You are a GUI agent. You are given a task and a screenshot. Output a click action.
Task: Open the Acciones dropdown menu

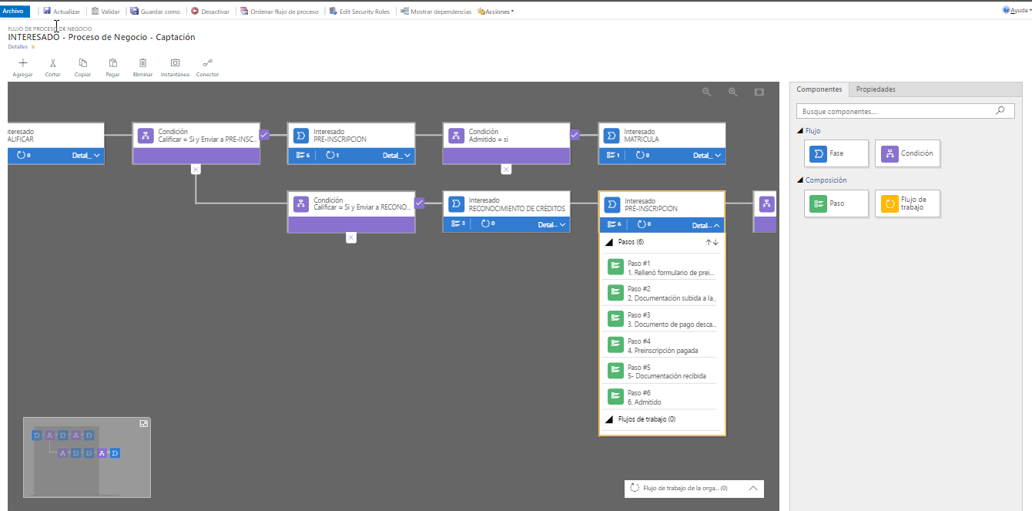[x=496, y=12]
